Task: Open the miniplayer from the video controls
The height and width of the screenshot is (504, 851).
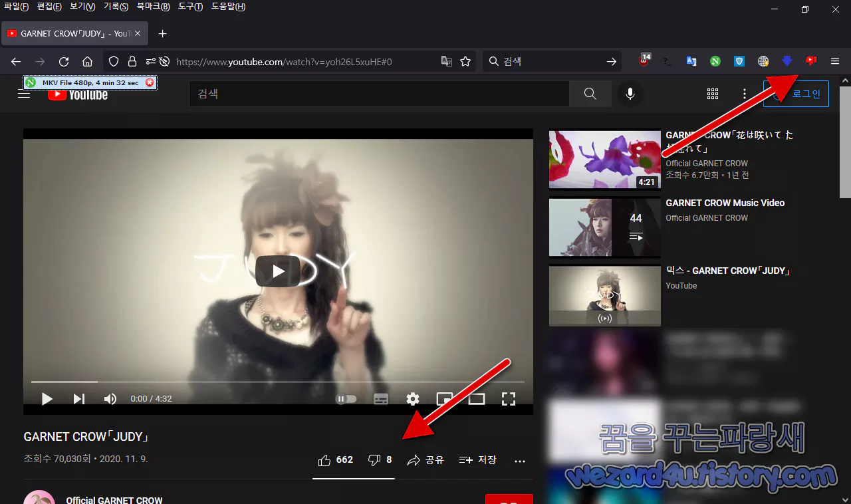Action: pyautogui.click(x=445, y=398)
